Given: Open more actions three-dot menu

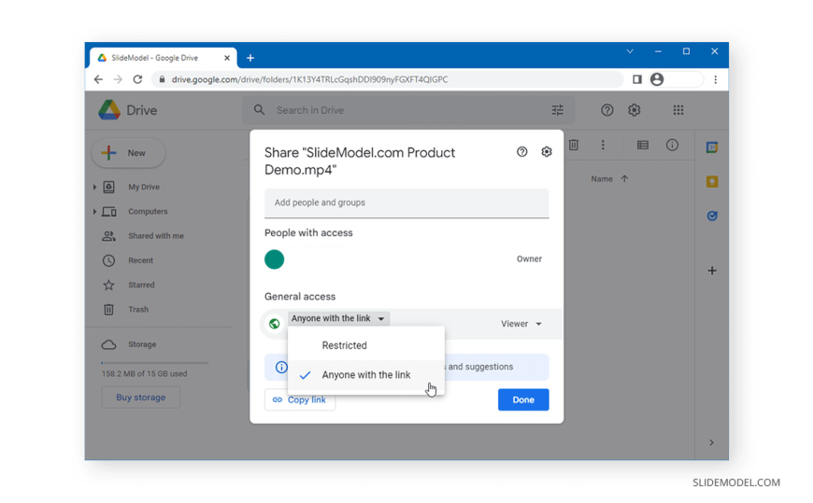Looking at the screenshot, I should pyautogui.click(x=603, y=145).
